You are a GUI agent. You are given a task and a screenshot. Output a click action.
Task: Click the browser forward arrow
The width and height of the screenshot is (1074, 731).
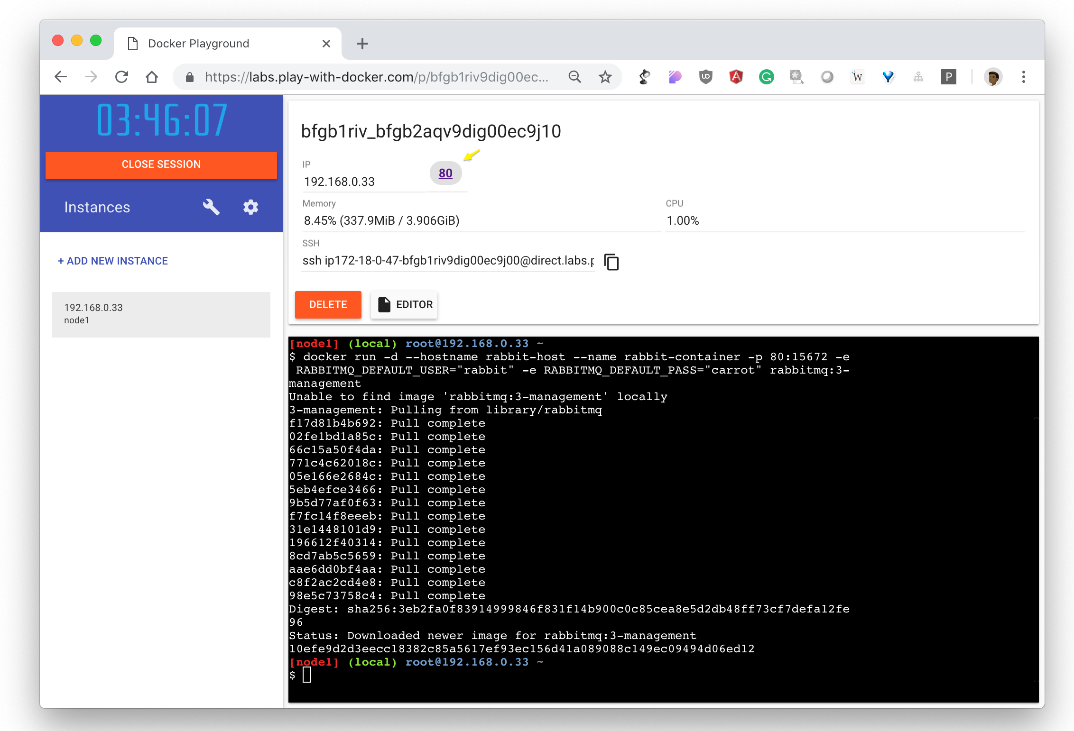click(x=91, y=77)
